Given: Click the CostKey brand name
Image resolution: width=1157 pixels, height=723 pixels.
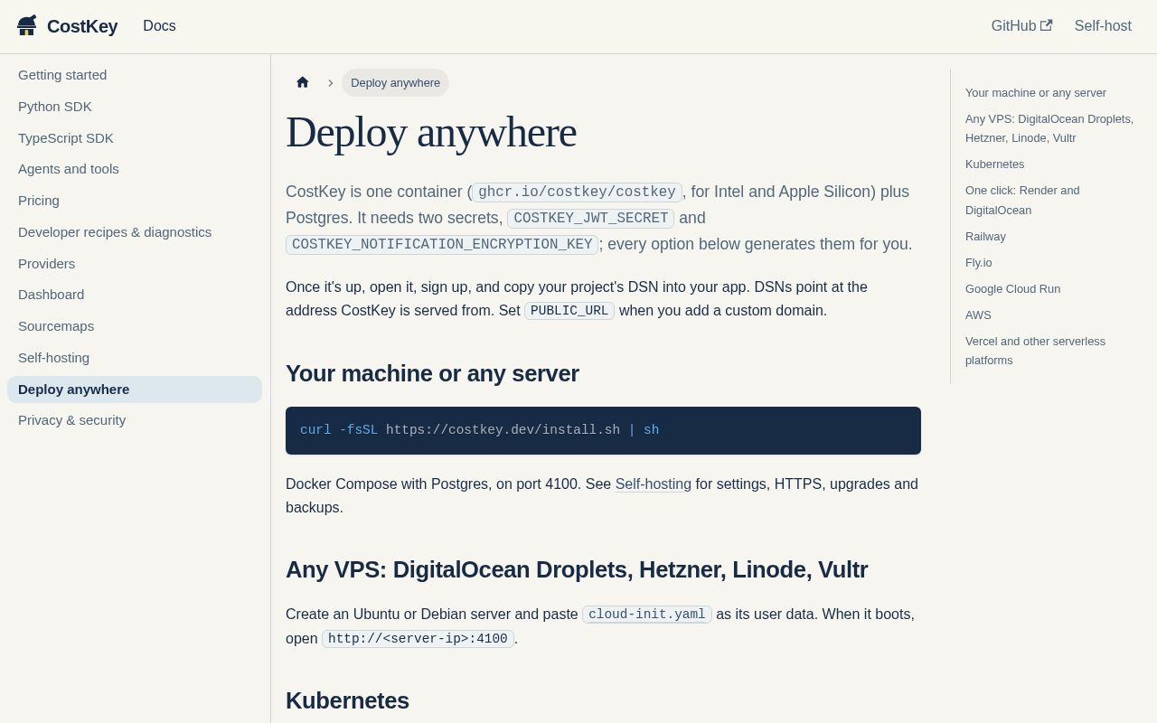Looking at the screenshot, I should tap(82, 26).
